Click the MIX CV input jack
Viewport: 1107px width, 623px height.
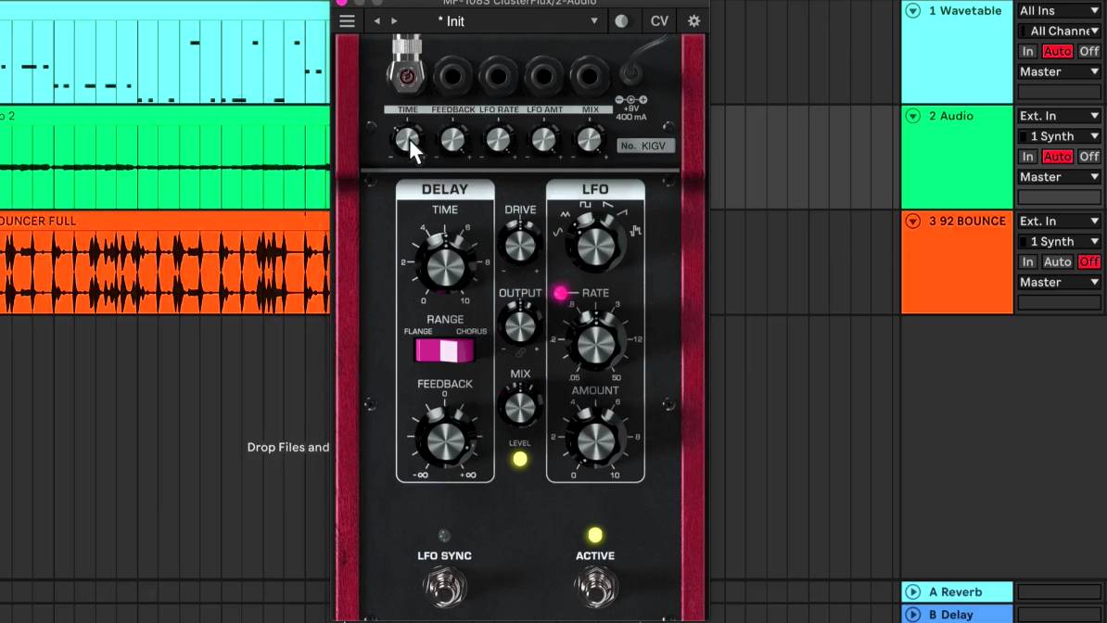pyautogui.click(x=588, y=76)
